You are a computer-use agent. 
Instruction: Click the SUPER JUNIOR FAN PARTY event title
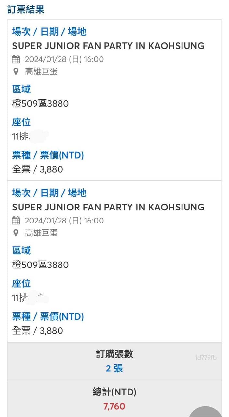pos(108,46)
